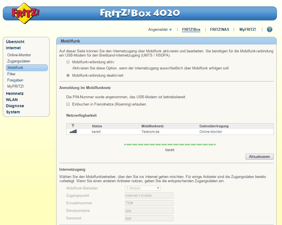The image size is (282, 225).
Task: Click the green connection progress bar labeled bereit
Action: click(170, 144)
